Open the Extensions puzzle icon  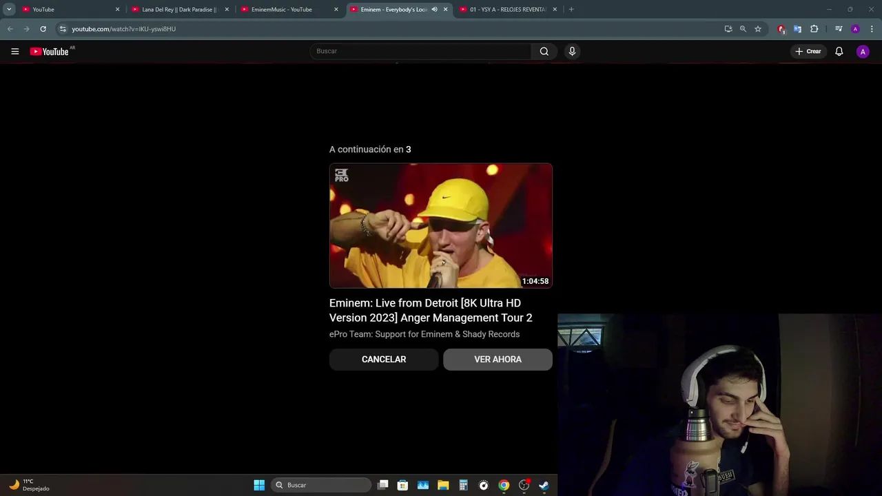pyautogui.click(x=814, y=29)
